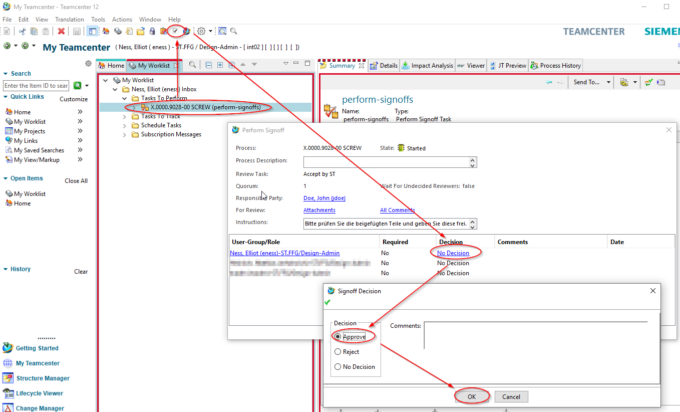Select the Approve radio button
680x412 pixels.
(x=338, y=337)
